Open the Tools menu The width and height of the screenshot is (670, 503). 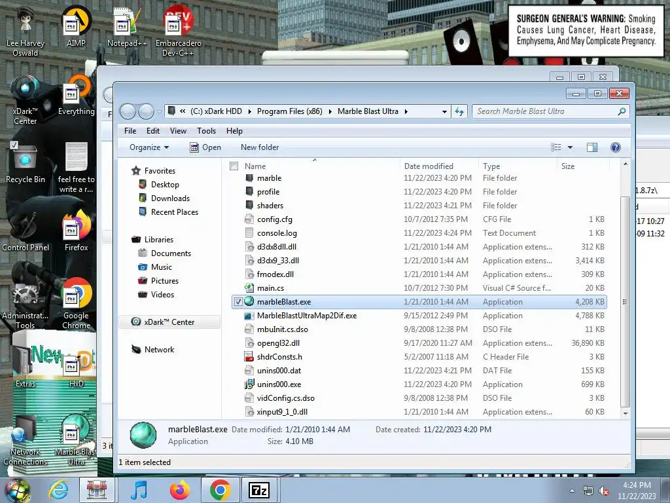206,131
